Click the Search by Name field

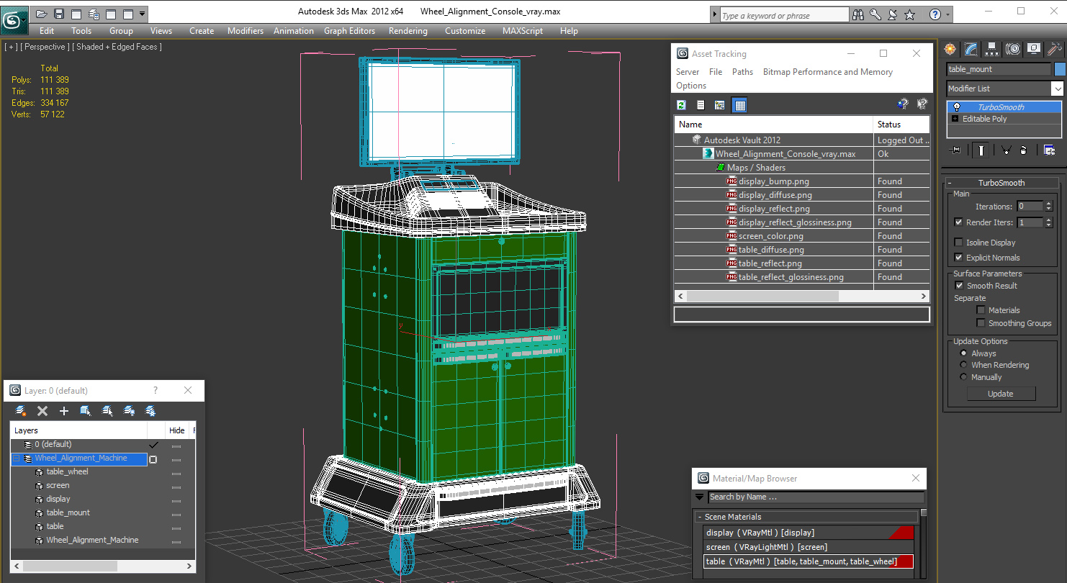click(x=816, y=497)
